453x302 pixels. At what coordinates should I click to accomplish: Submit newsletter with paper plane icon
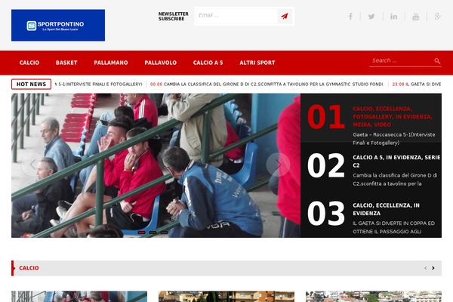tap(285, 16)
